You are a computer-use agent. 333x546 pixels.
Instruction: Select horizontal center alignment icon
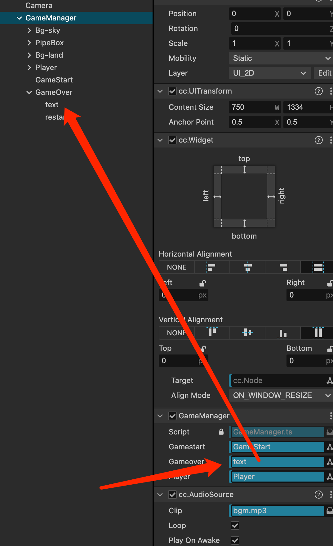click(247, 267)
